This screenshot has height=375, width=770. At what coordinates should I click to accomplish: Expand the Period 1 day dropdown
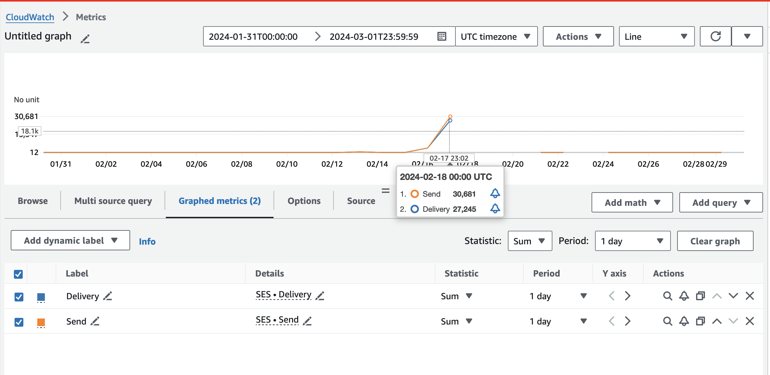click(x=632, y=241)
